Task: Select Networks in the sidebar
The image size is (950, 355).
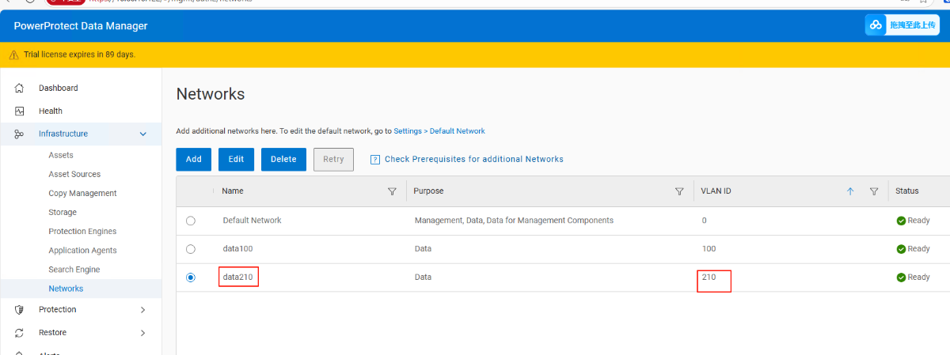Action: coord(66,289)
